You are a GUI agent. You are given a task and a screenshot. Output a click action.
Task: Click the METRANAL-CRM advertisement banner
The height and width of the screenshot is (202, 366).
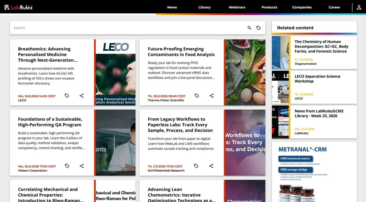point(314,172)
